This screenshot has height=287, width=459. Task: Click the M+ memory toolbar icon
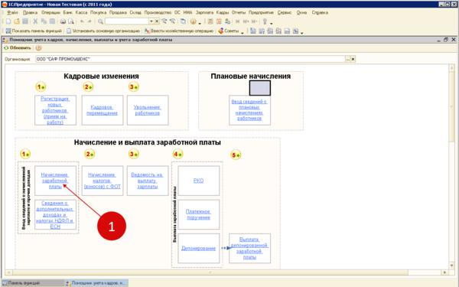tap(246, 21)
